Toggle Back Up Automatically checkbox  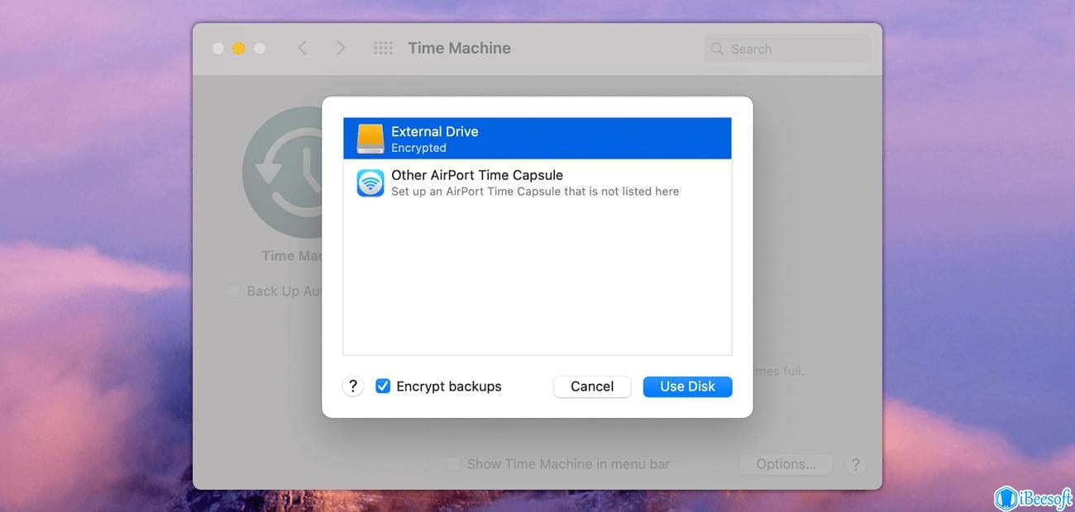point(233,291)
